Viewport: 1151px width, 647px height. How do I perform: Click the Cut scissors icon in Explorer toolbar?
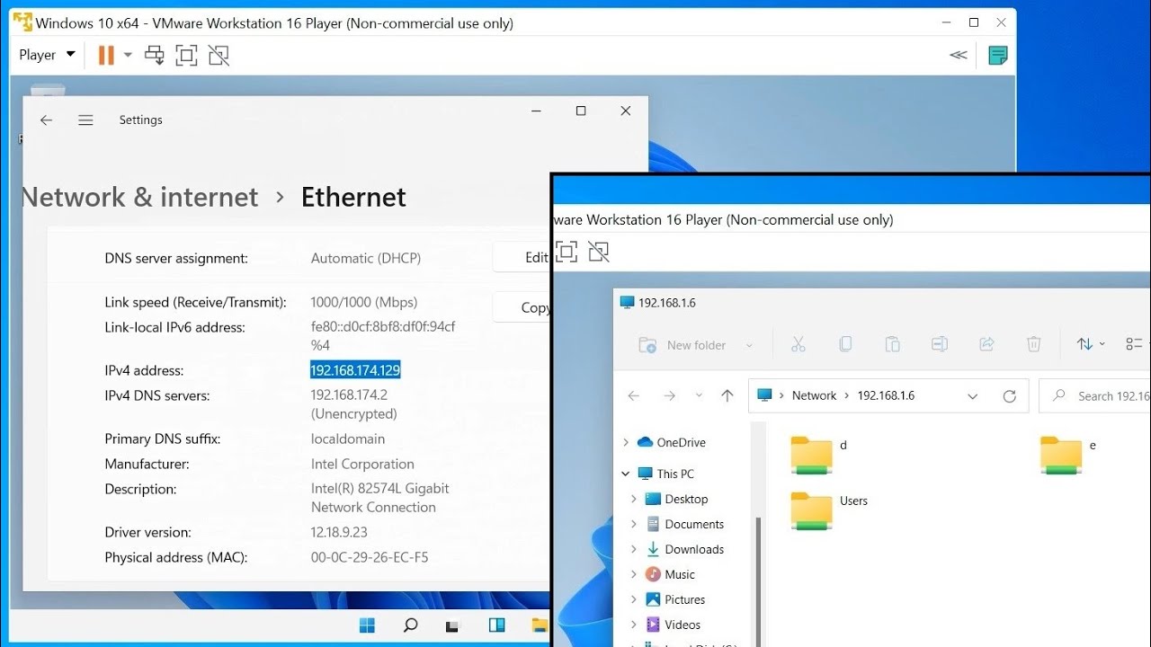(x=798, y=344)
